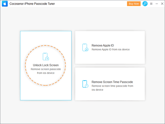Viewport: 165px width, 124px height.
Task: Choose the Unlock Lock Screen title
Action: pos(46,65)
